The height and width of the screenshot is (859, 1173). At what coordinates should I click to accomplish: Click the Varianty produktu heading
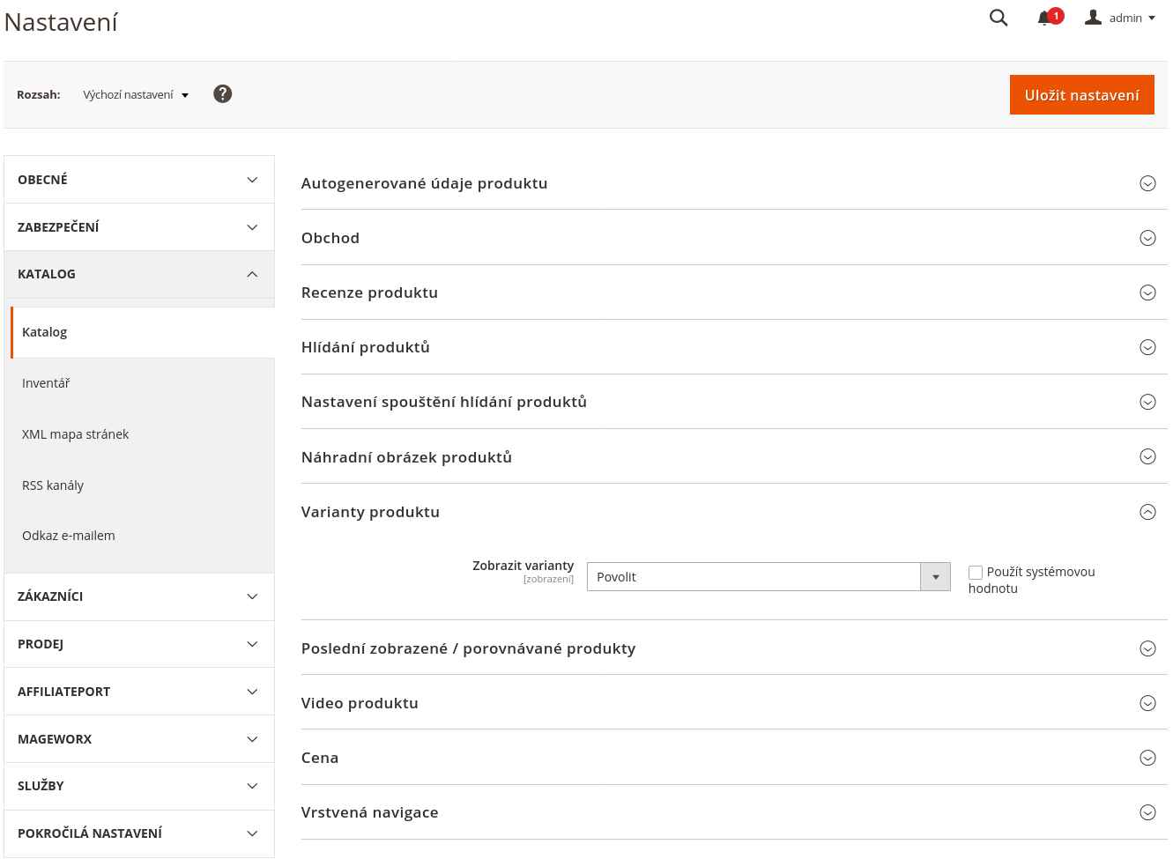[370, 512]
